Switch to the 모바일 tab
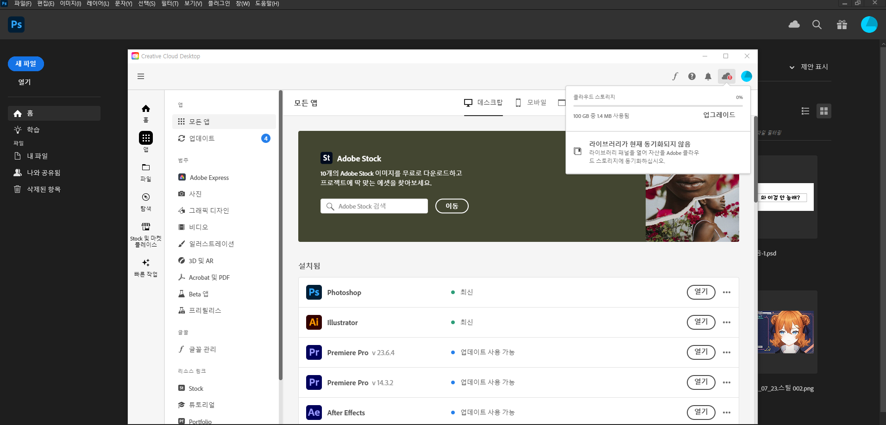The width and height of the screenshot is (886, 425). click(531, 102)
